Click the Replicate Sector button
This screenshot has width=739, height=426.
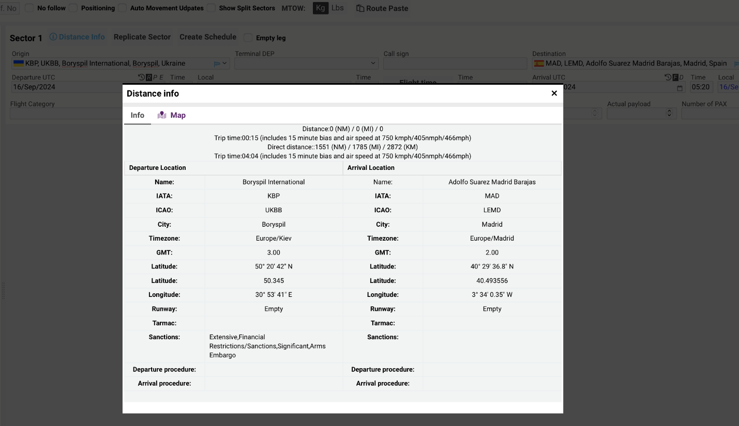[x=142, y=37]
